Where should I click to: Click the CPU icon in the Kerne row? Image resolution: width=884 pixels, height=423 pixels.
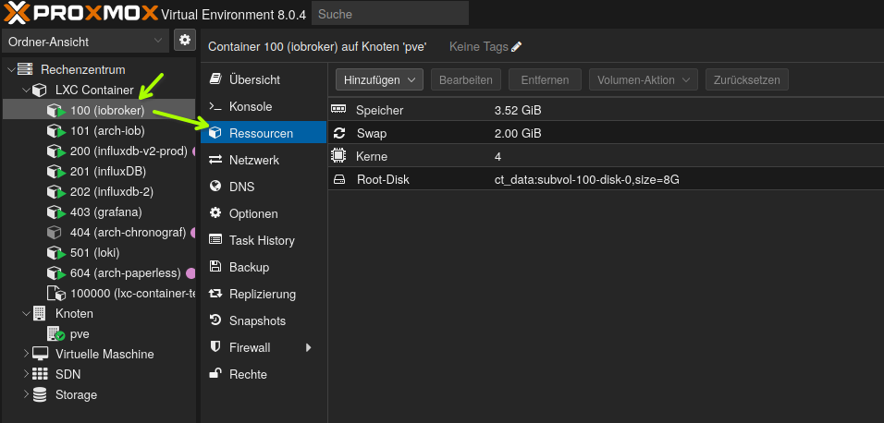coord(338,156)
